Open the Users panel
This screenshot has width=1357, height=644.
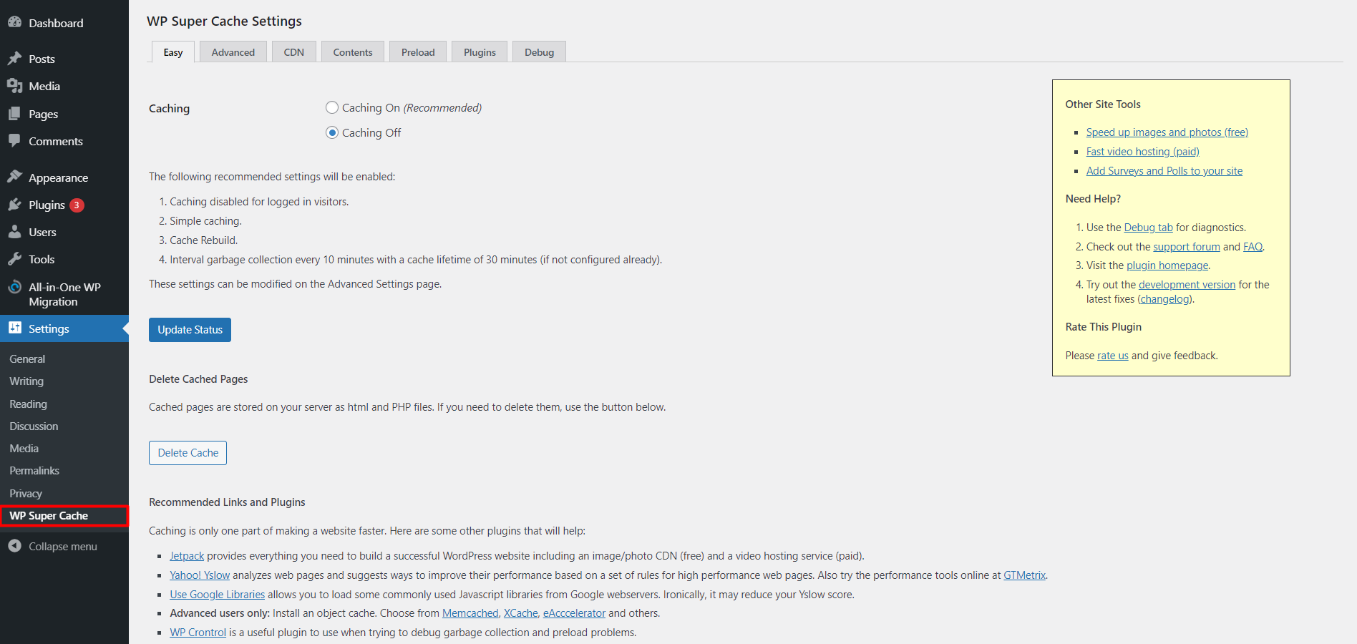[x=42, y=232]
